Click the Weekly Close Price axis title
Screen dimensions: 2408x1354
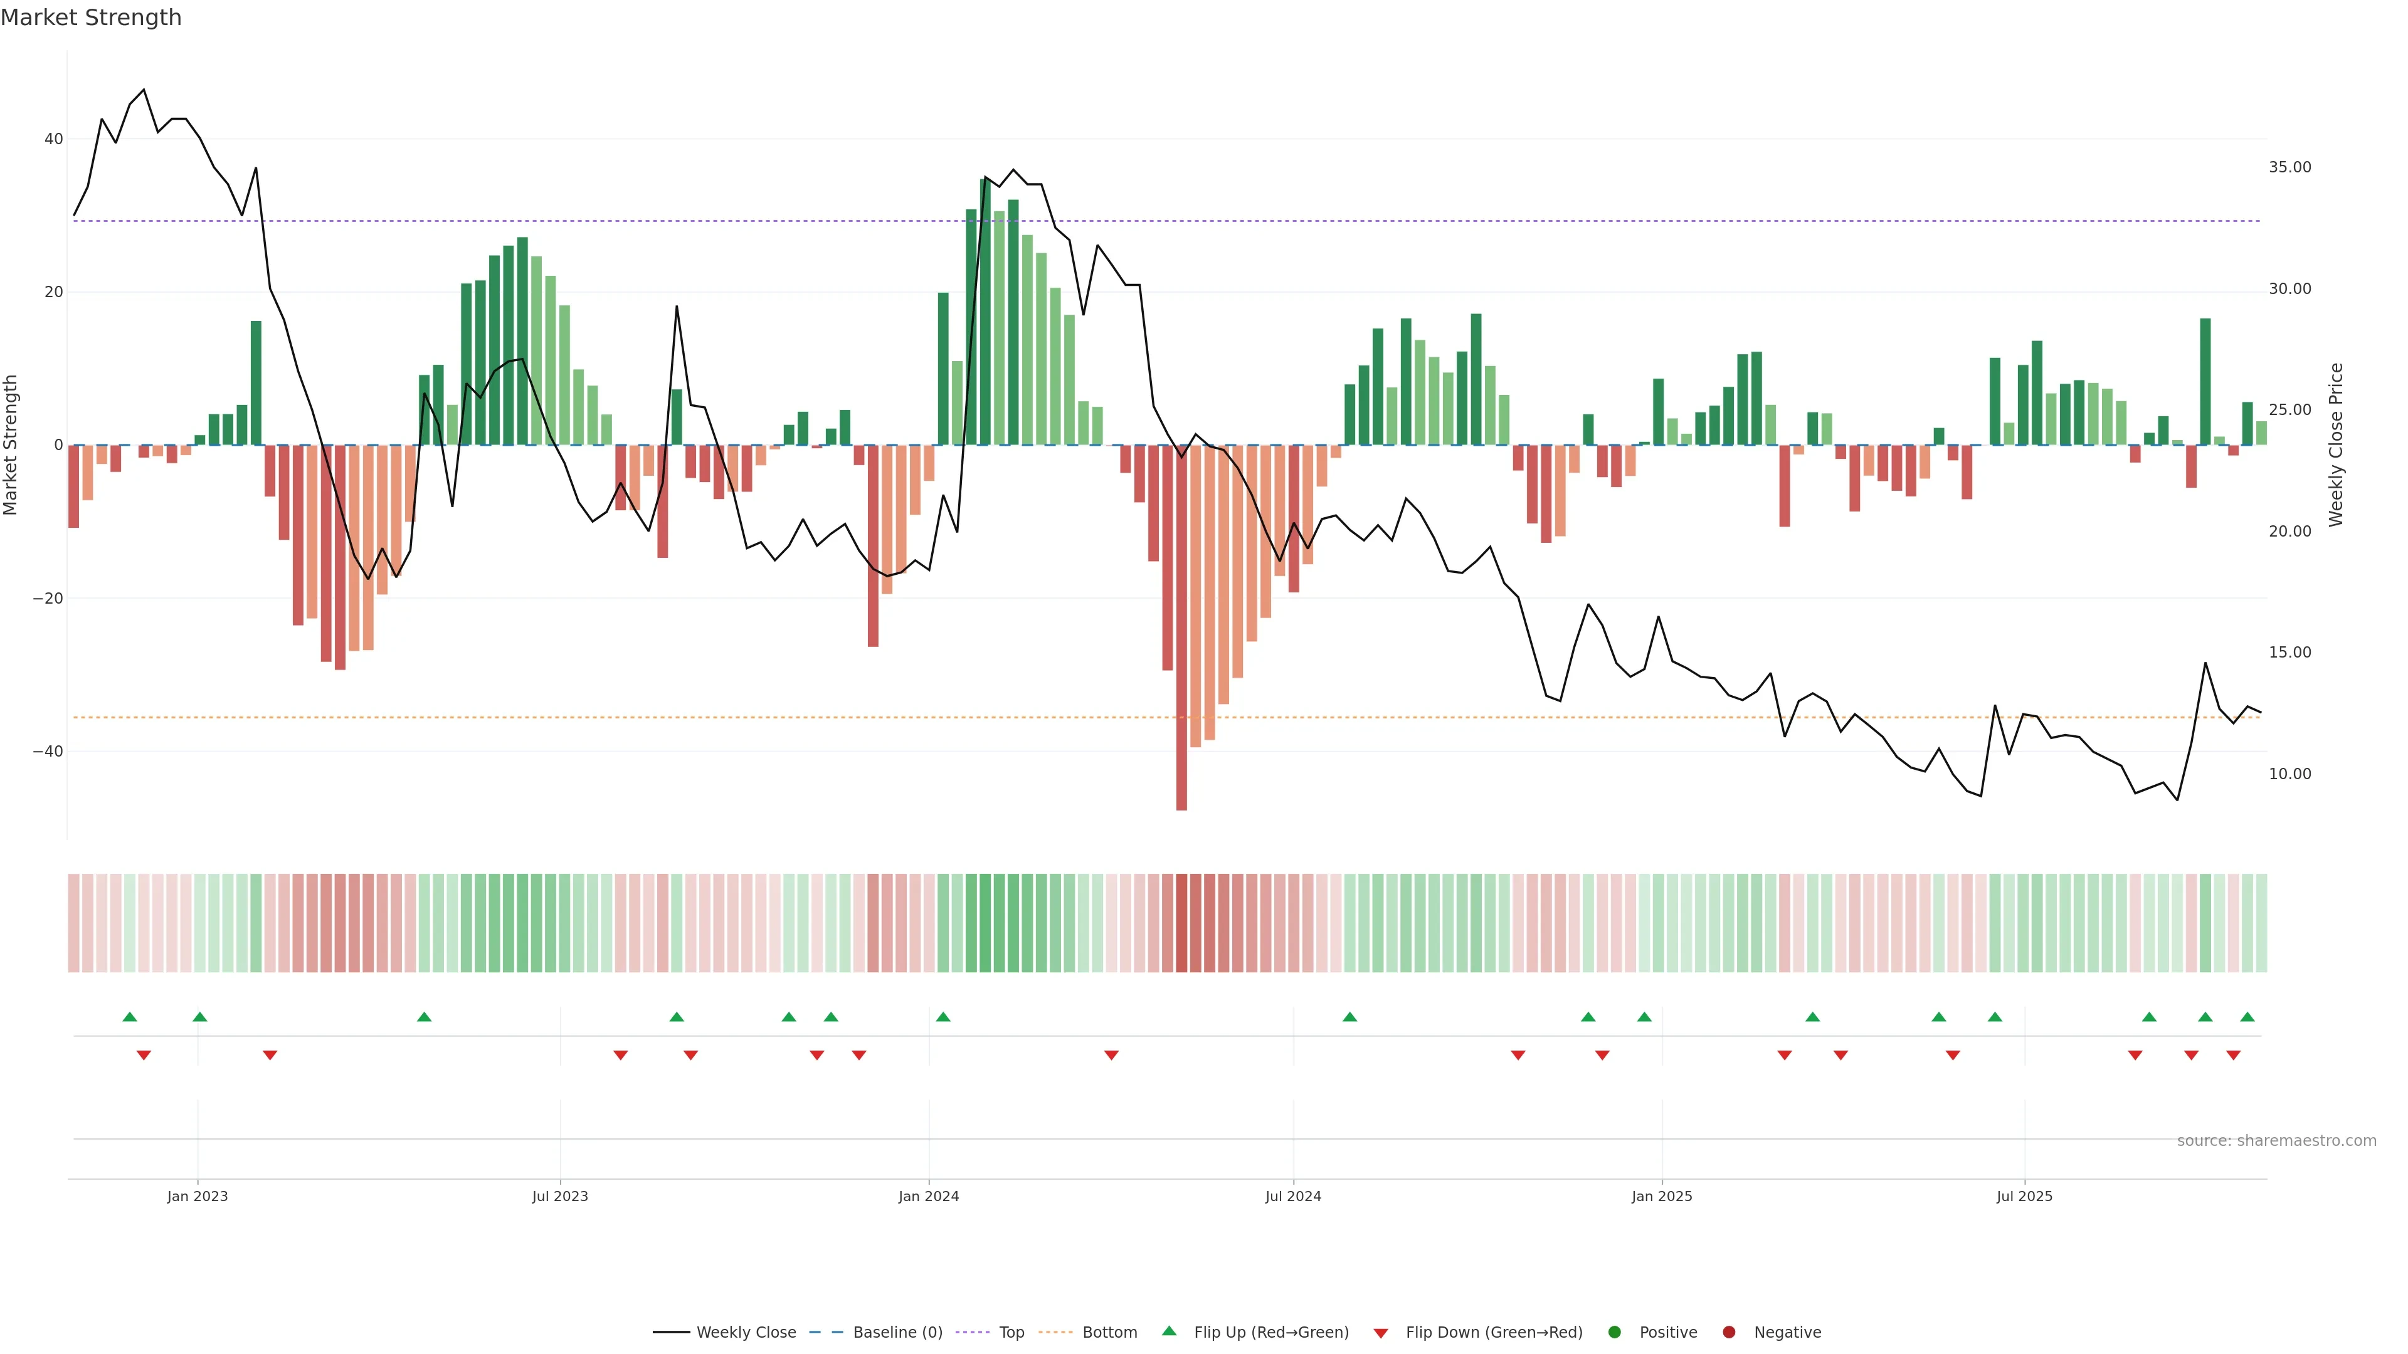coord(2336,445)
